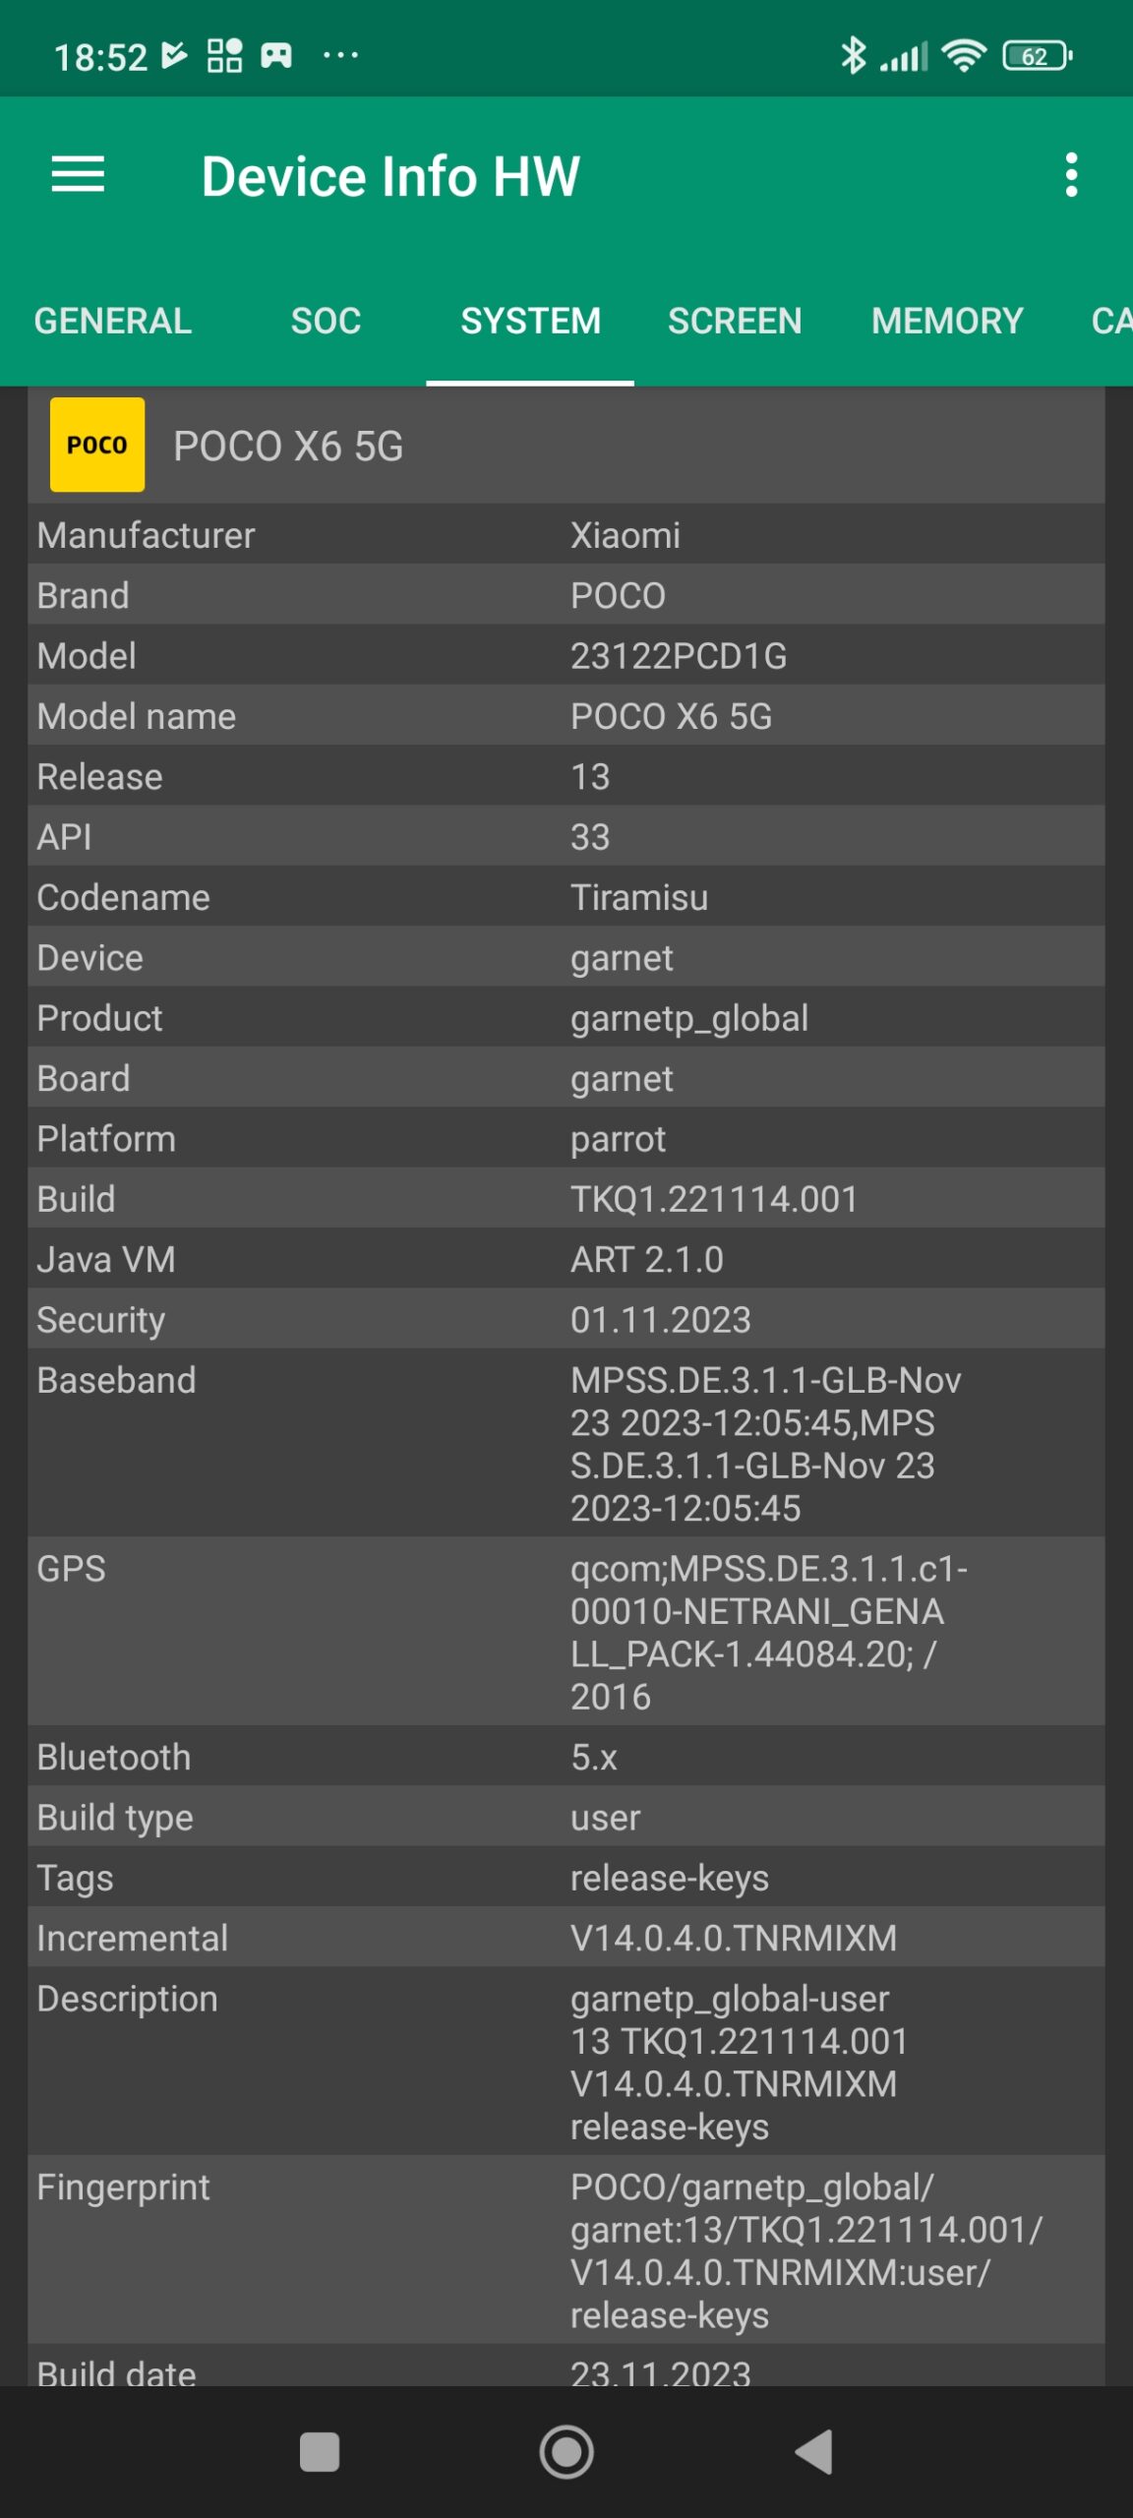Screen dimensions: 1133x2518
Task: Select the Build number TKQ1.221114.001
Action: click(x=714, y=1199)
